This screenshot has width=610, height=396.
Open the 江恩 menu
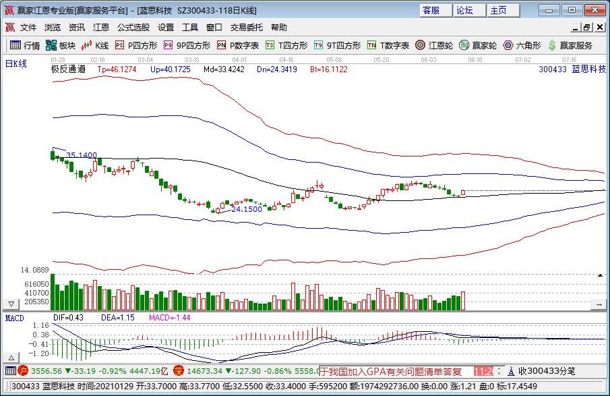100,27
